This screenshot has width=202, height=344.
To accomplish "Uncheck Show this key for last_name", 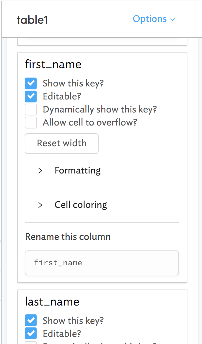I will (x=31, y=321).
